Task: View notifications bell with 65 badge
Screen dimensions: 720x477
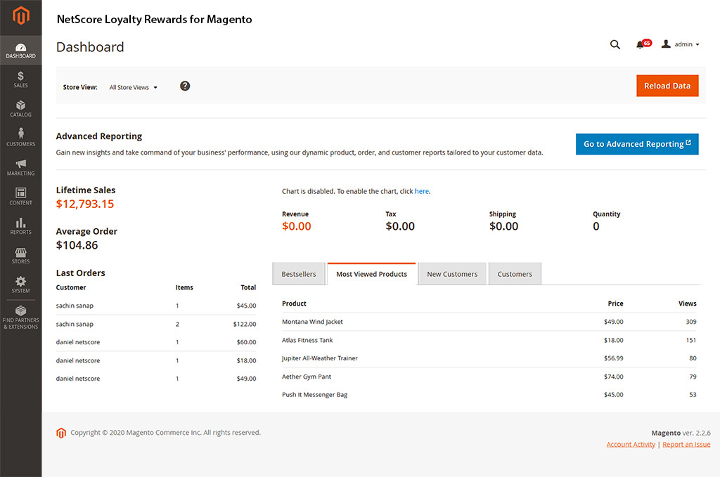Action: pos(641,44)
